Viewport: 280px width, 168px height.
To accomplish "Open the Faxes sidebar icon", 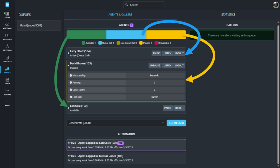I will coord(7,81).
